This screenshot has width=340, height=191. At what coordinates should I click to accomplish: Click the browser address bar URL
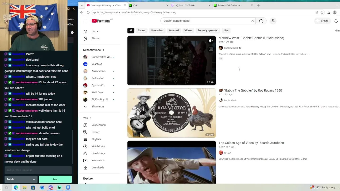pos(137,12)
